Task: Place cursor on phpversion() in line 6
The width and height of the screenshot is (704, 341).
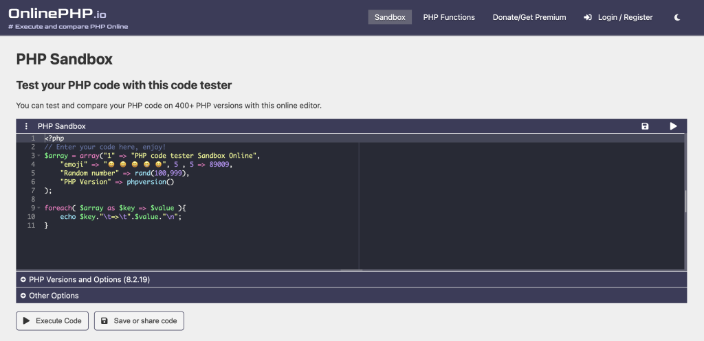Action: [x=151, y=182]
